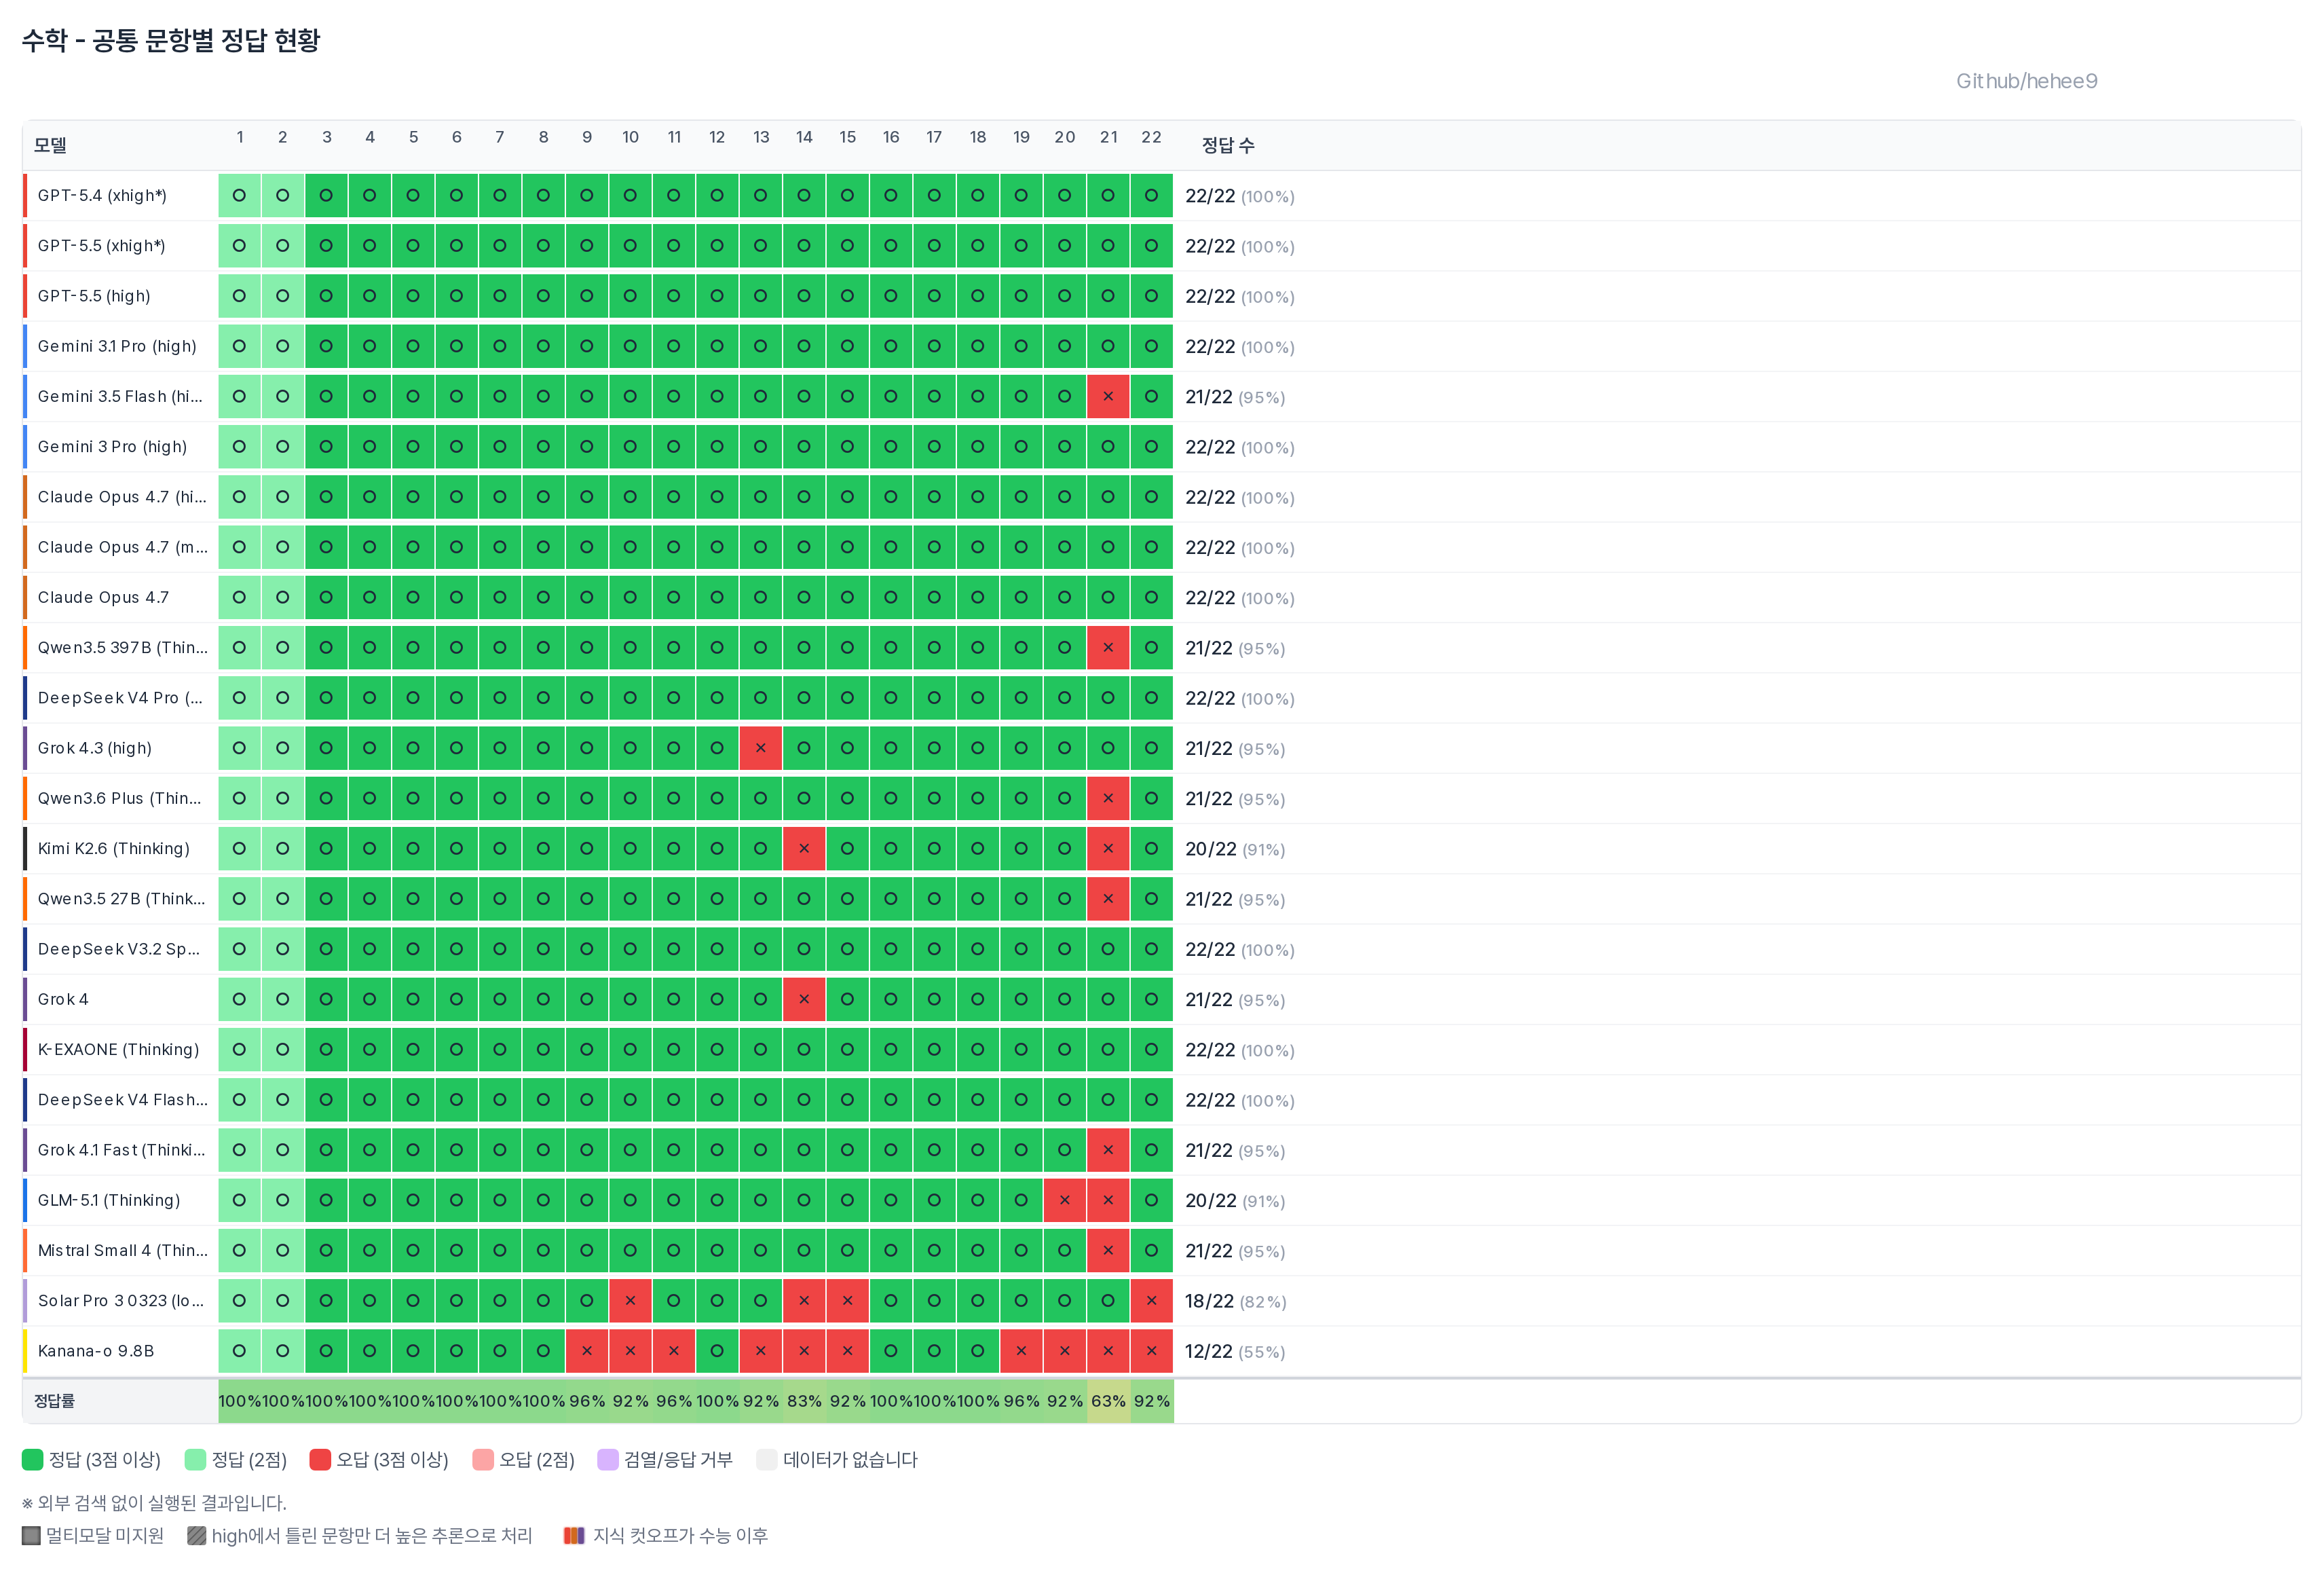The width and height of the screenshot is (2324, 1571).
Task: Click the gray '데이터가 없습니다' legend swatch
Action: [x=767, y=1459]
